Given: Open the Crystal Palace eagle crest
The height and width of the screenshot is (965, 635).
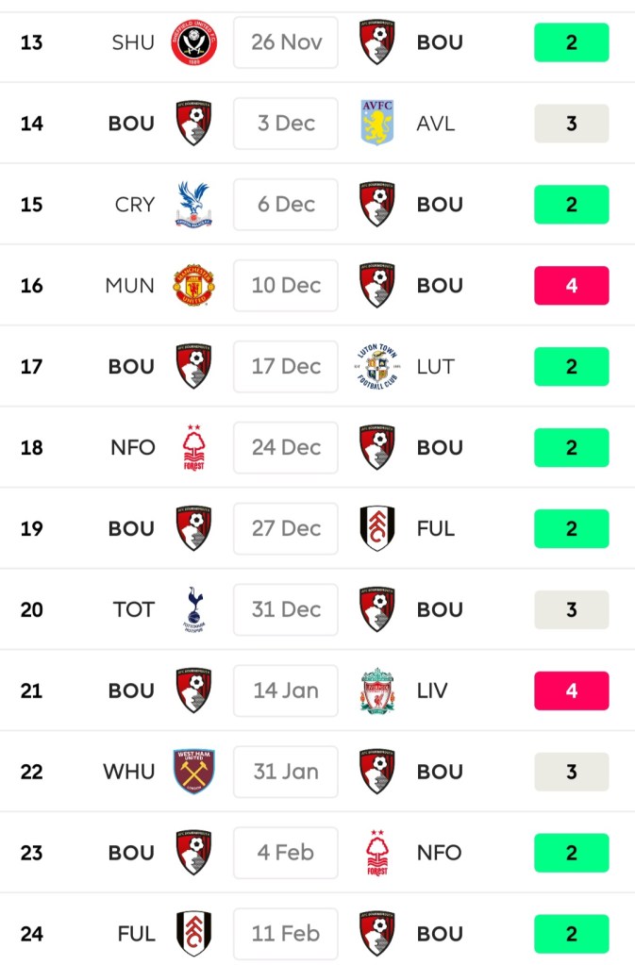Looking at the screenshot, I should click(x=193, y=205).
